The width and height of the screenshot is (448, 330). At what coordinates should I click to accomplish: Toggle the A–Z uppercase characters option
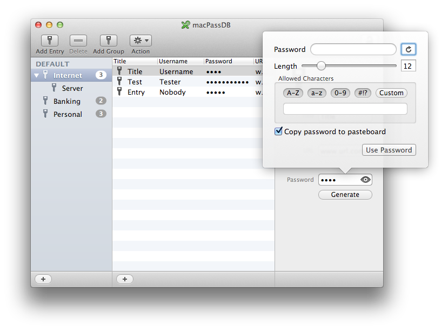coord(293,93)
